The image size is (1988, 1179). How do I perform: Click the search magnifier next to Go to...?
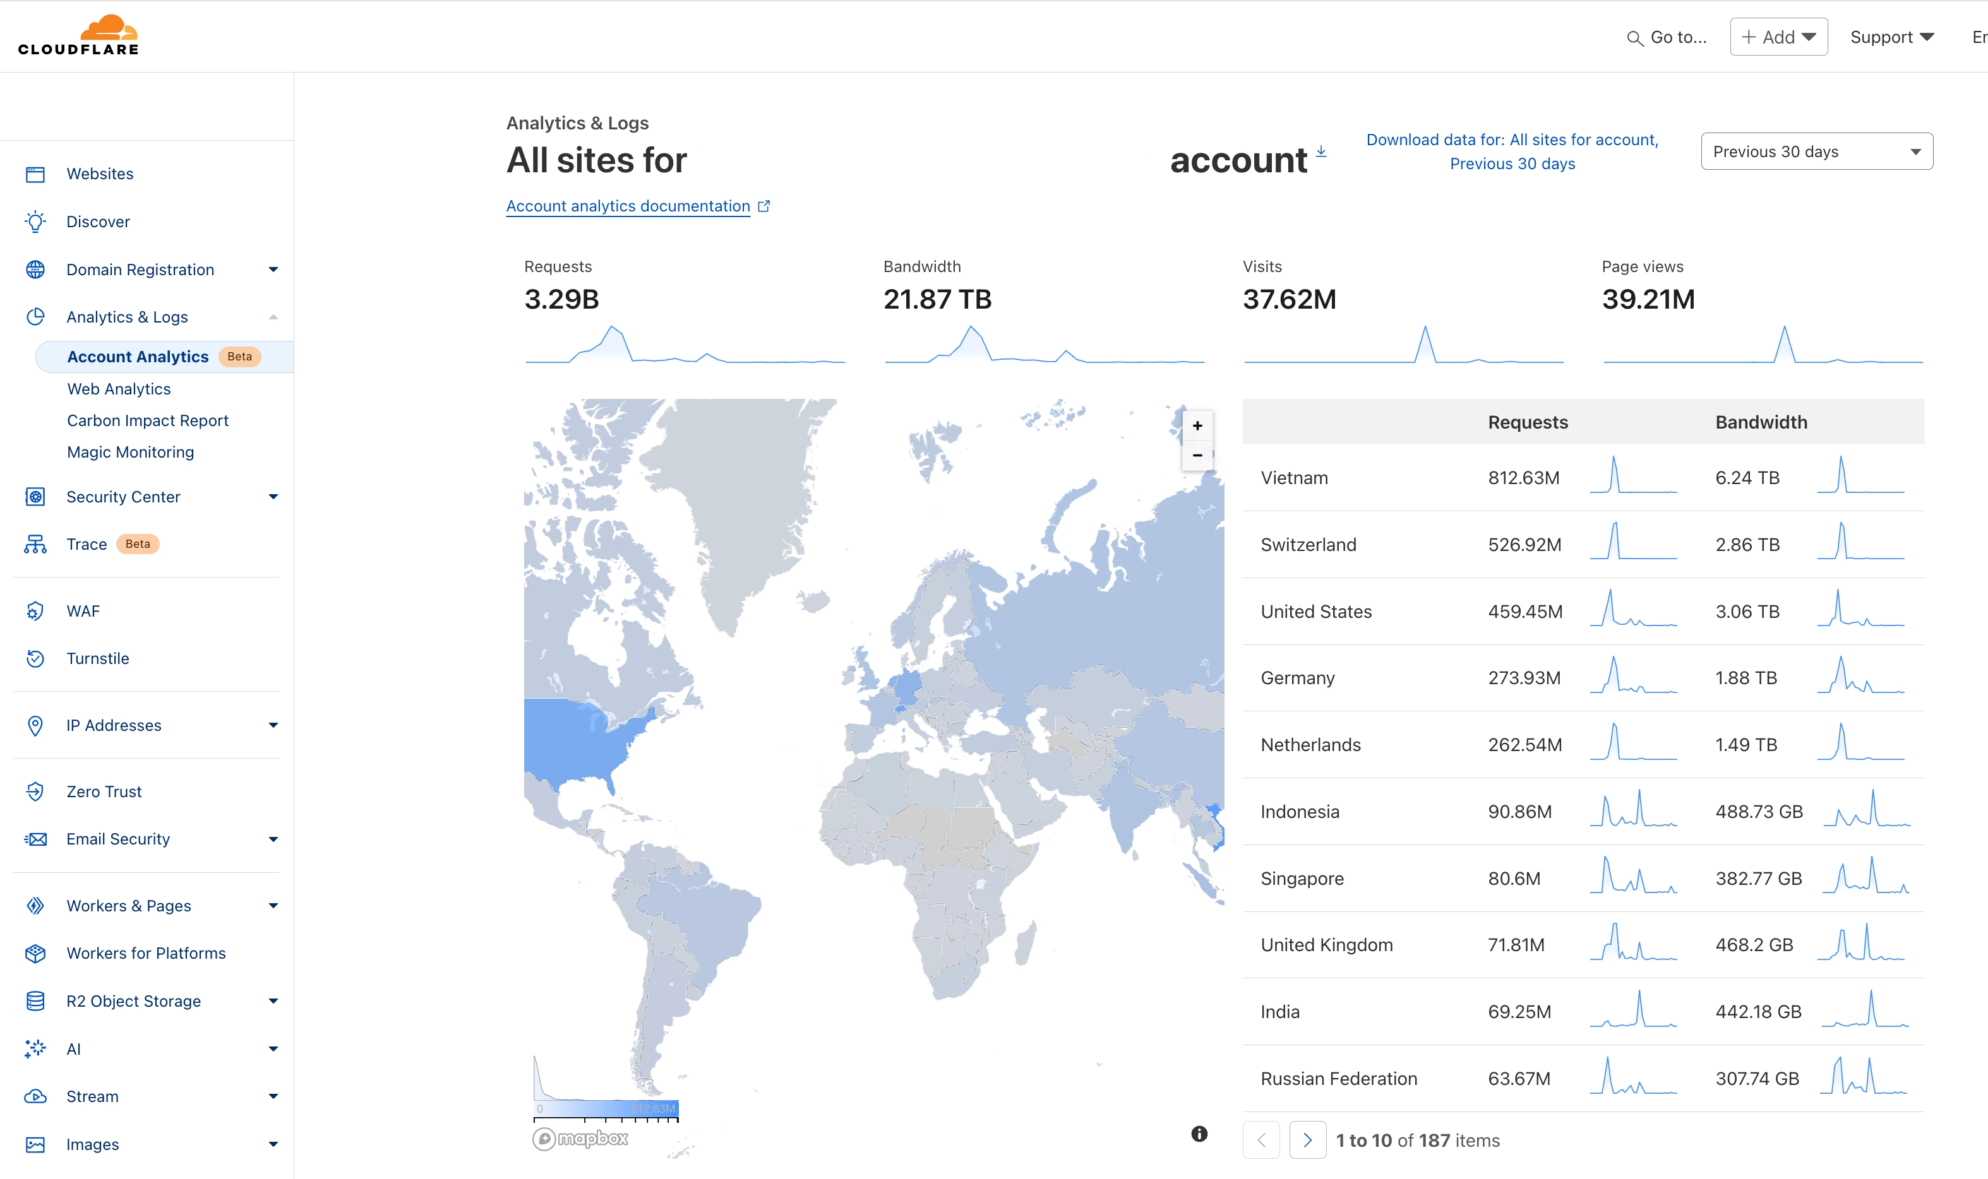coord(1635,37)
